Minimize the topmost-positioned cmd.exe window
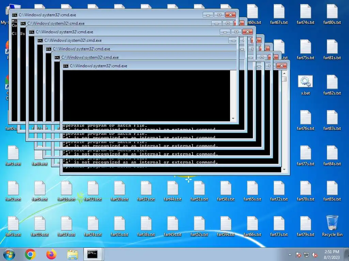The image size is (349, 261). pyautogui.click(x=208, y=15)
